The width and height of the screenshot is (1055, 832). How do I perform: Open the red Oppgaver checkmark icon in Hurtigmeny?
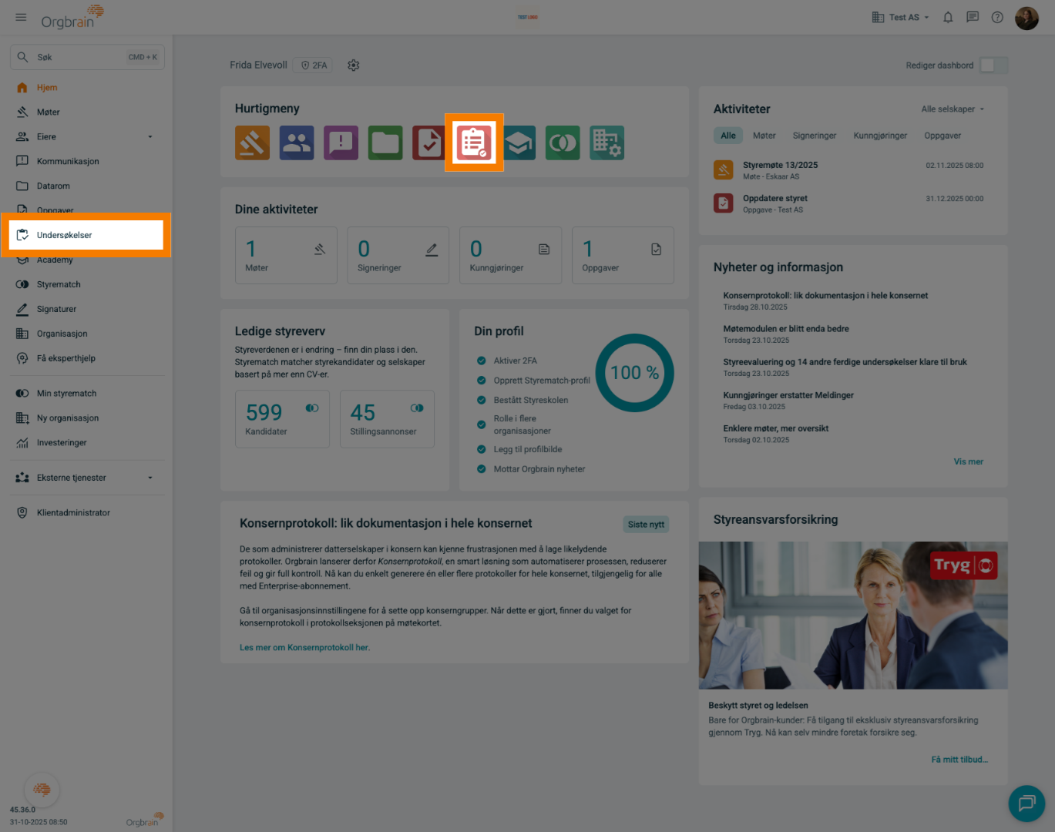click(x=428, y=143)
